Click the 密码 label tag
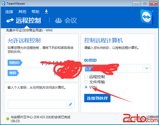 13,73
